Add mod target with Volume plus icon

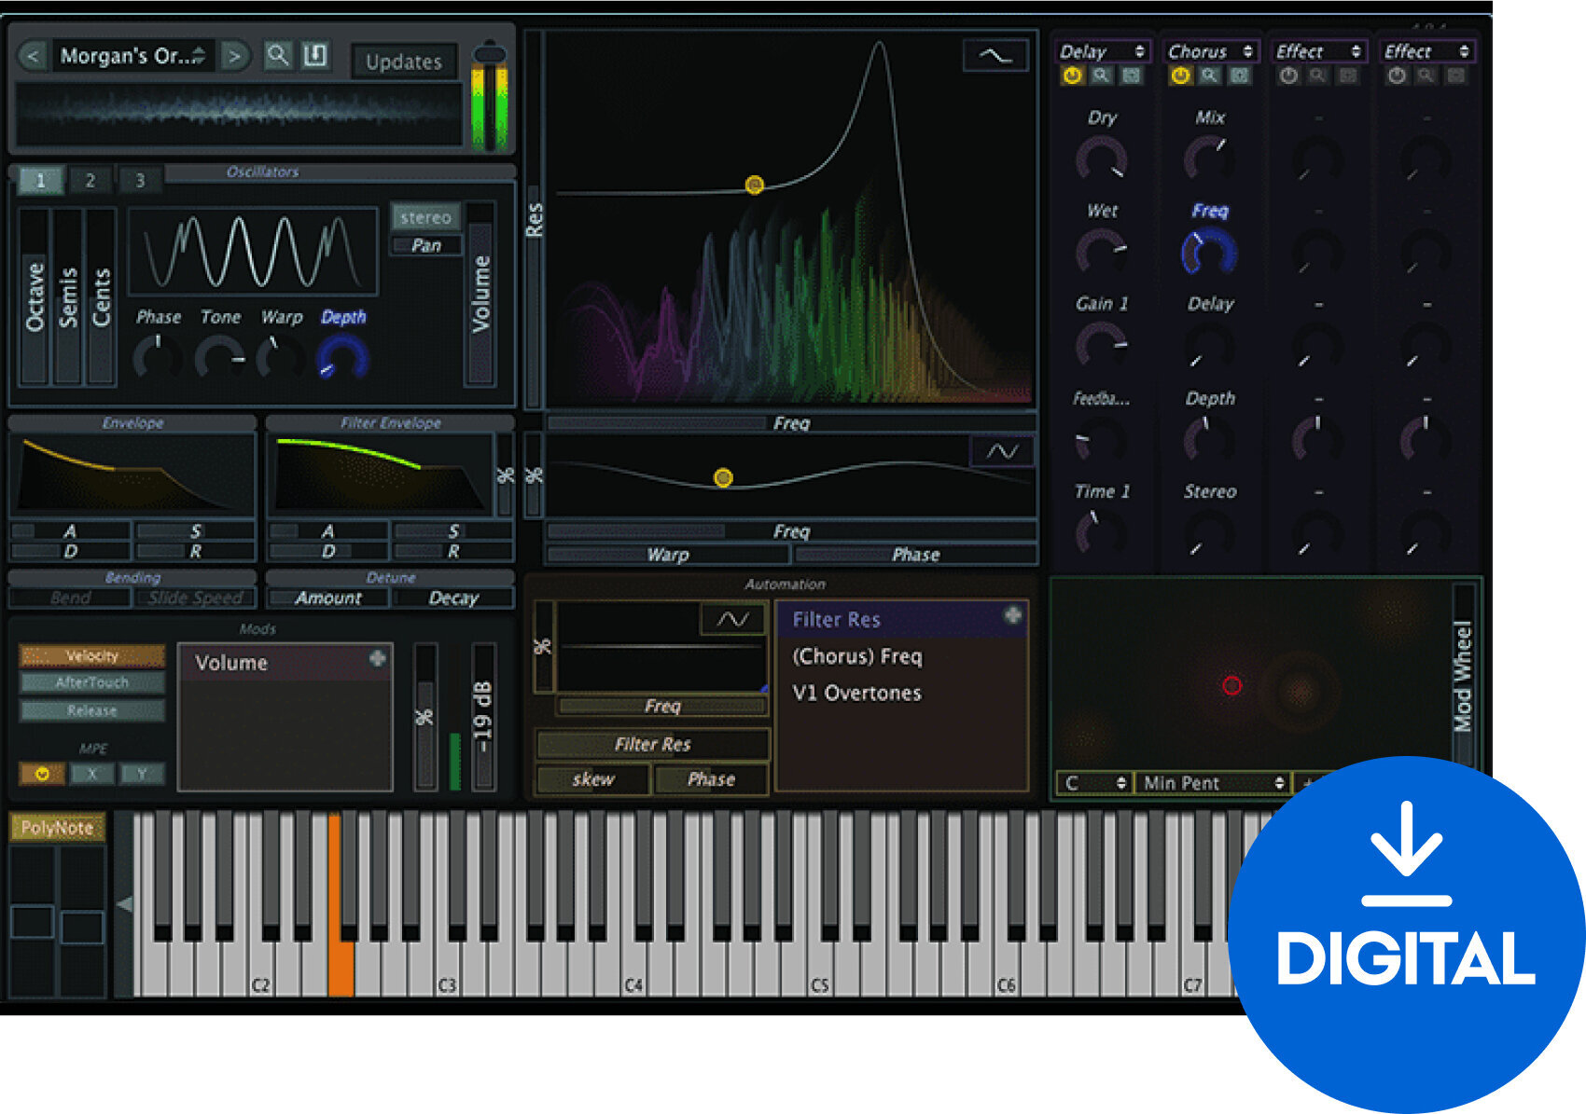(x=378, y=658)
